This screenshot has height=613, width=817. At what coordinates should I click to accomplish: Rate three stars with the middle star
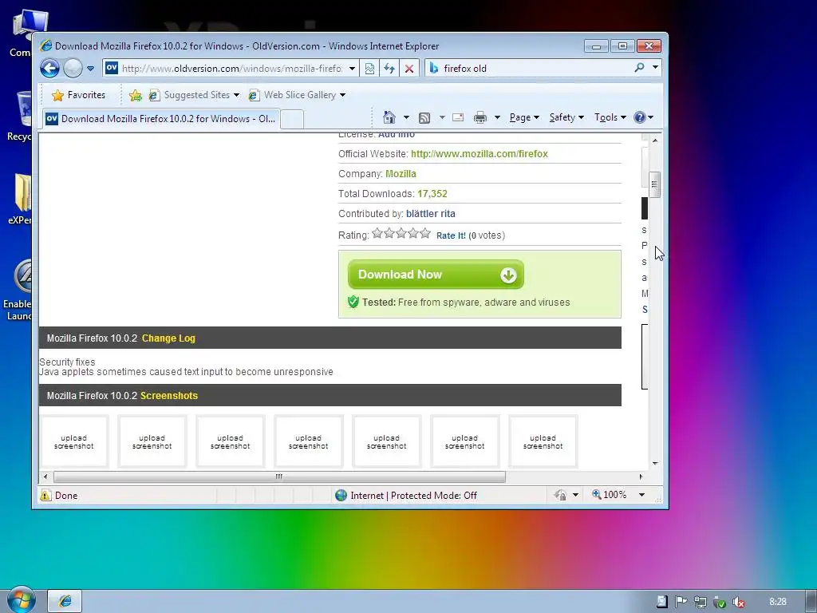point(401,233)
